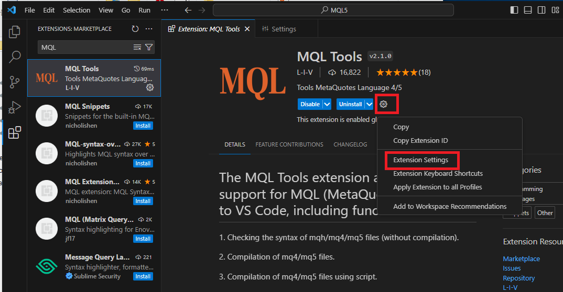Image resolution: width=563 pixels, height=292 pixels.
Task: Open Source Control view
Action: point(14,82)
